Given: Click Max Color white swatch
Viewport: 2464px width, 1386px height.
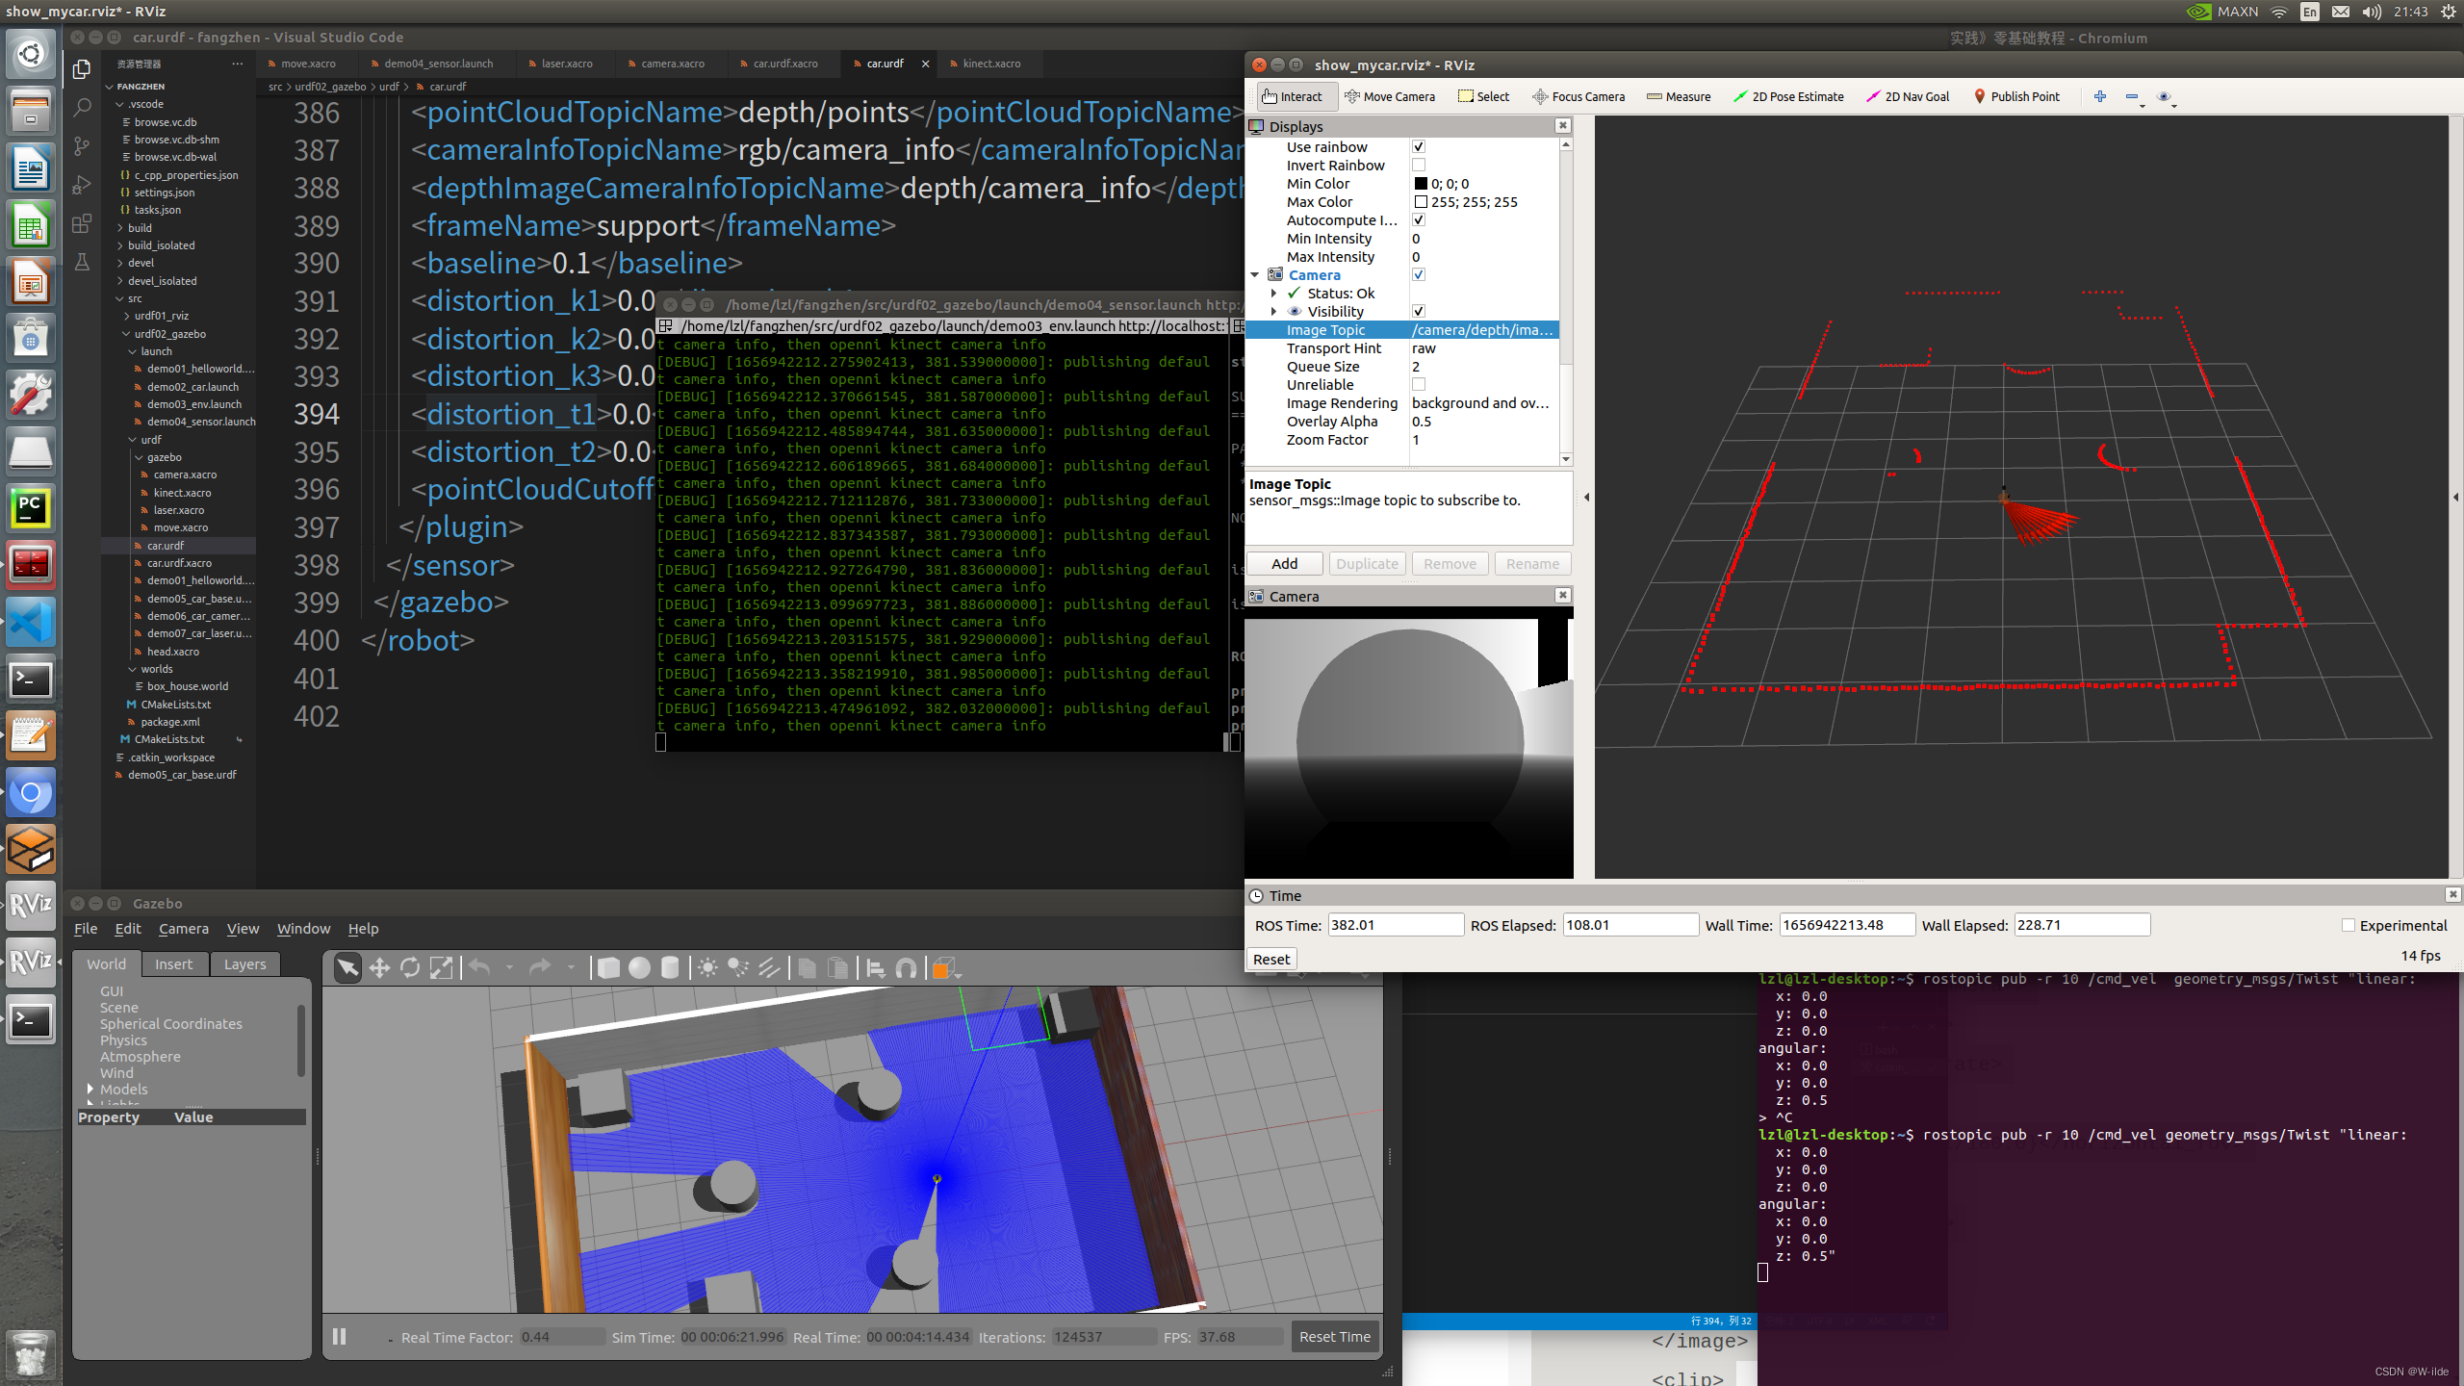Looking at the screenshot, I should tap(1421, 201).
